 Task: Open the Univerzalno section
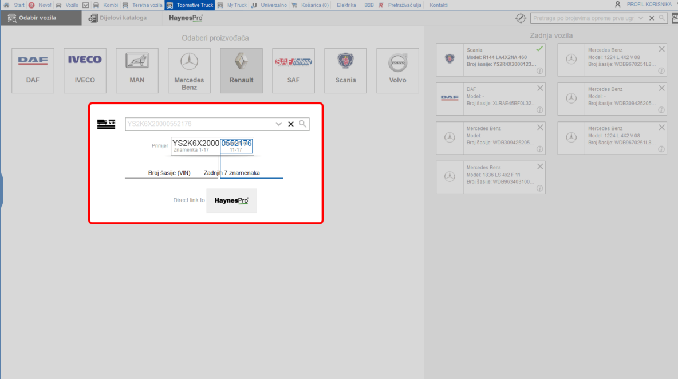[269, 5]
